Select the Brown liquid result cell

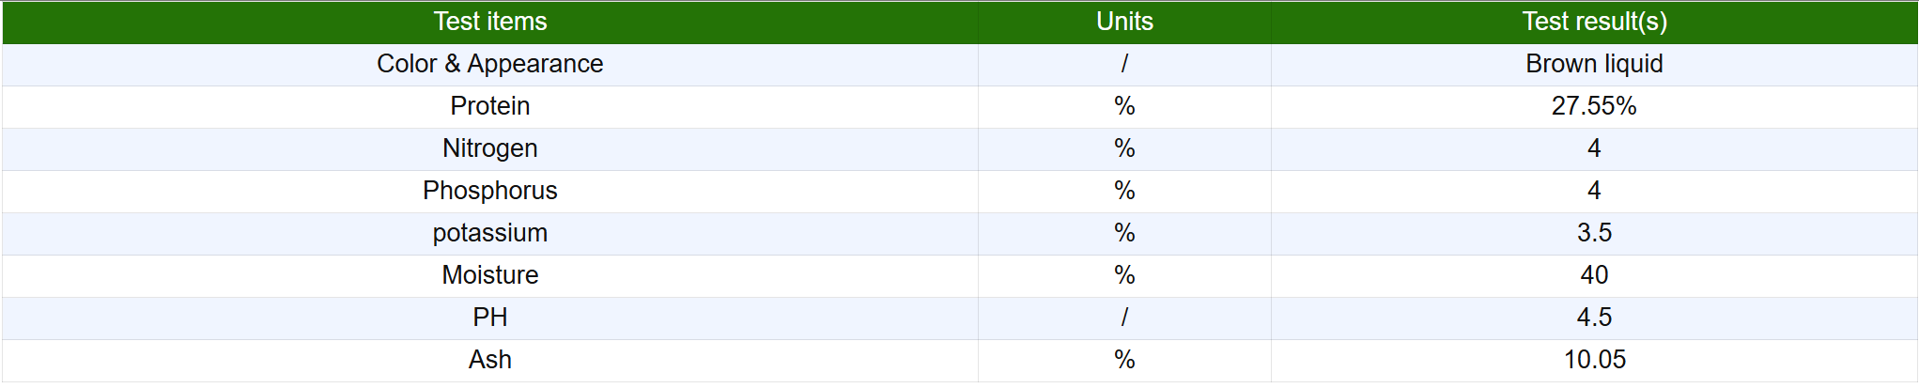pos(1594,64)
